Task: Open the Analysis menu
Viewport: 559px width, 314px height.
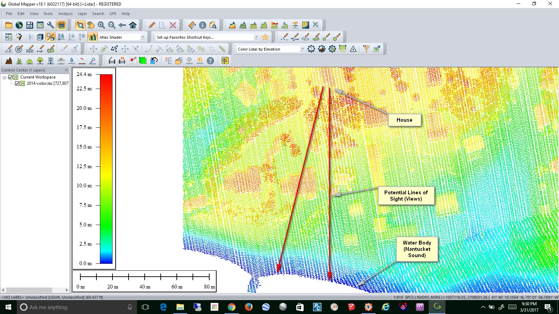Action: tap(65, 14)
